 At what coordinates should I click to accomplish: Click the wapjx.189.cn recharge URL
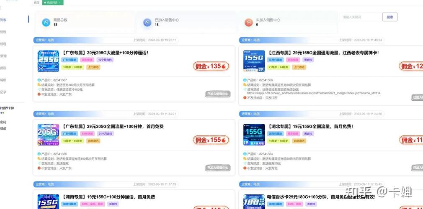314,93
